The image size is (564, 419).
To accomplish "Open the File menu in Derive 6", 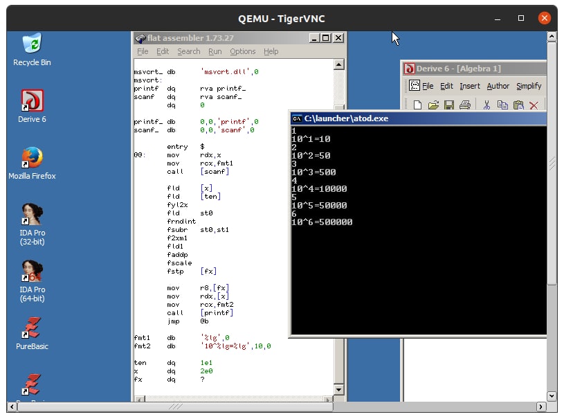I will click(x=427, y=86).
